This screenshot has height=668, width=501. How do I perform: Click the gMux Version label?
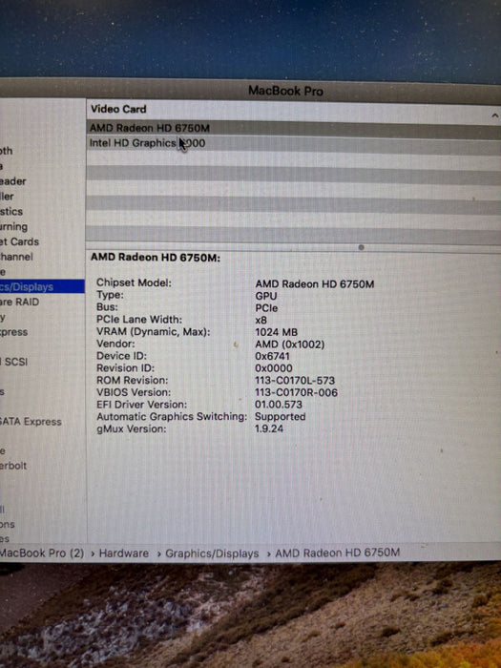pos(132,429)
